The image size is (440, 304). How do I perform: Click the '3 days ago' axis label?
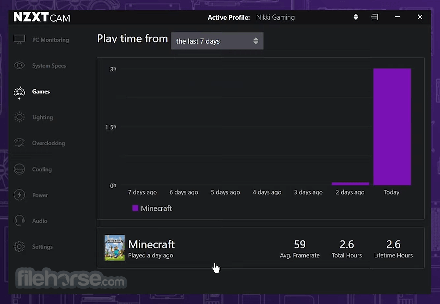[308, 192]
